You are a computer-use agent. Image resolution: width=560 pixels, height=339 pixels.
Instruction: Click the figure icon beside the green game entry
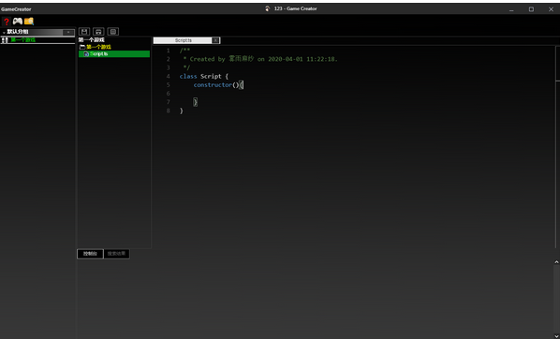coord(5,40)
